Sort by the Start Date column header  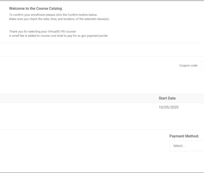pyautogui.click(x=167, y=98)
